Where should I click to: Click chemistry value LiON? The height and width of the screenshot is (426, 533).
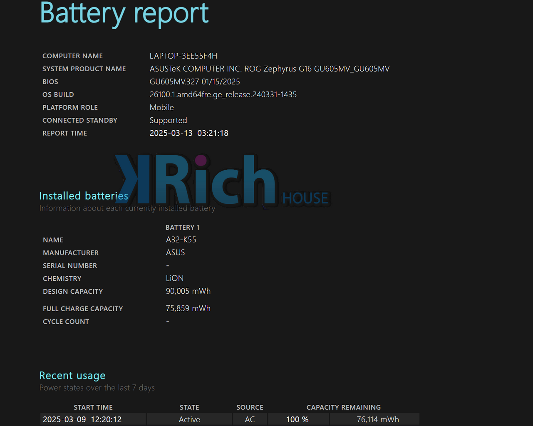[x=175, y=278]
